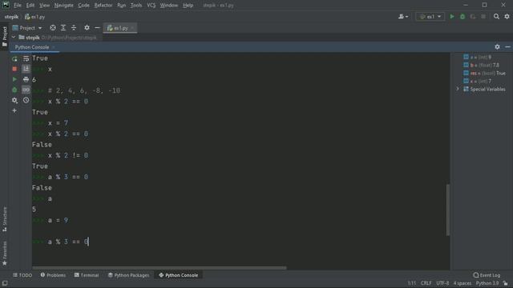Expand all in Project panel
Viewport: 513px width, 288px height.
(63, 28)
